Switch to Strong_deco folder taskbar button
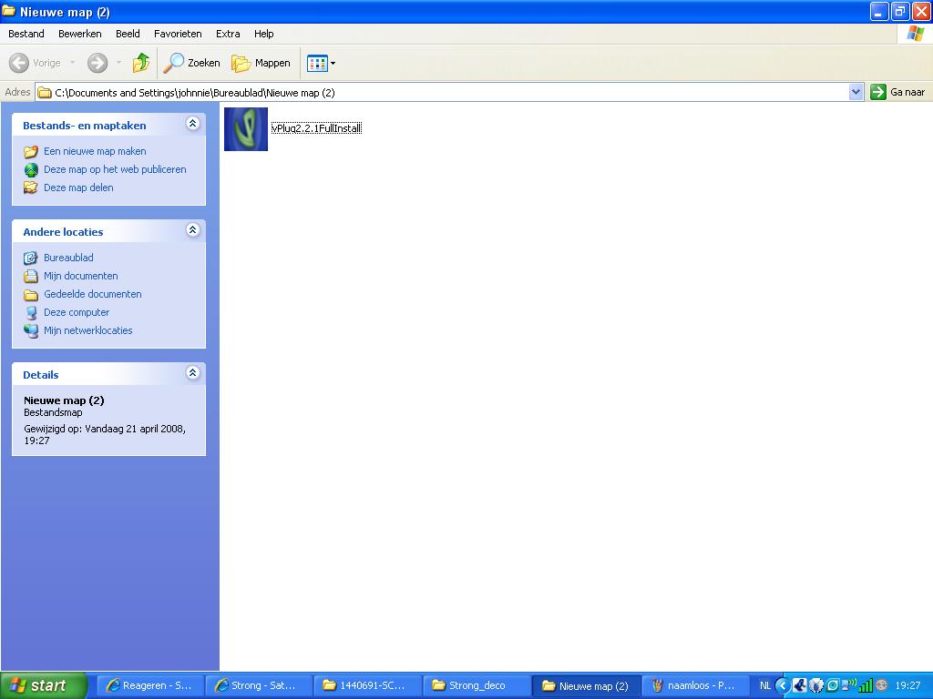This screenshot has width=933, height=699. (477, 685)
